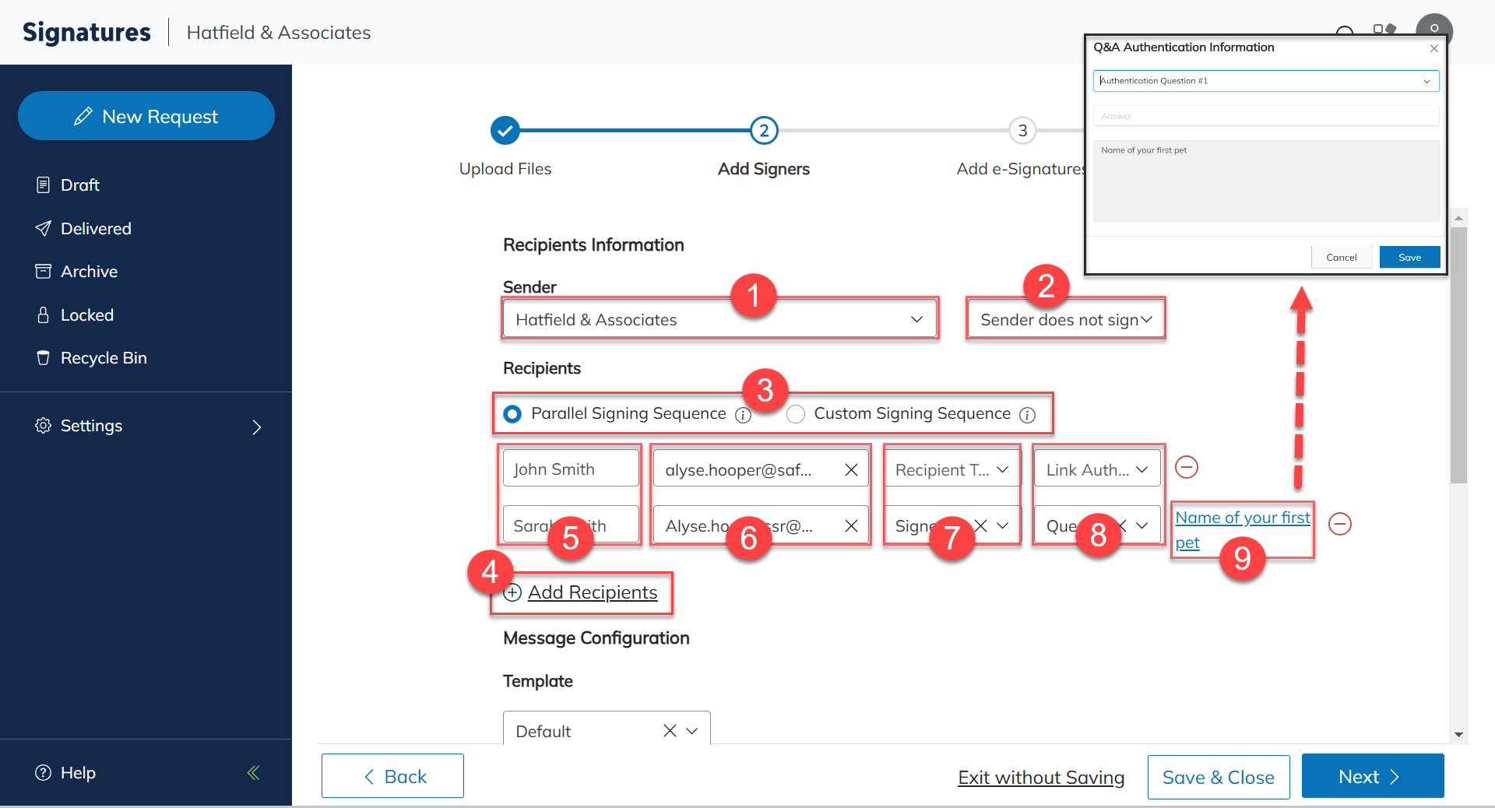Click the Add Recipients plus icon

512,593
